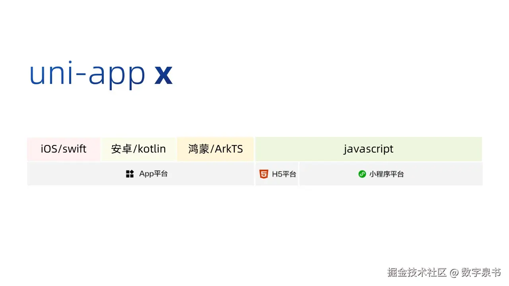Viewport: 509px width, 286px height.
Task: Click the word "app" in the title
Action: (x=117, y=75)
